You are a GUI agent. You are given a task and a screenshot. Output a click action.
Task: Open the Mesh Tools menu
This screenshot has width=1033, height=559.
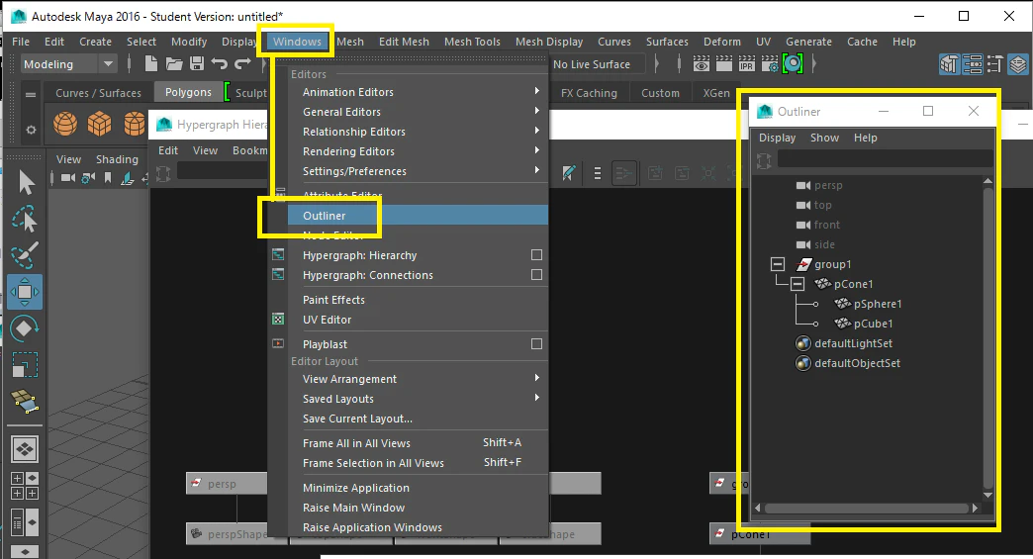pyautogui.click(x=472, y=42)
